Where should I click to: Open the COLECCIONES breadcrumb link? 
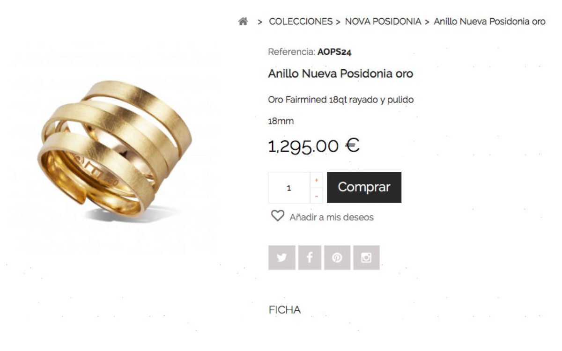[301, 22]
